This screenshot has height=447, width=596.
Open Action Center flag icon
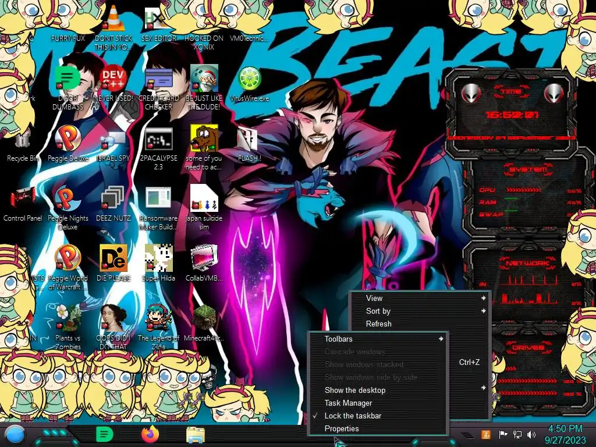503,434
